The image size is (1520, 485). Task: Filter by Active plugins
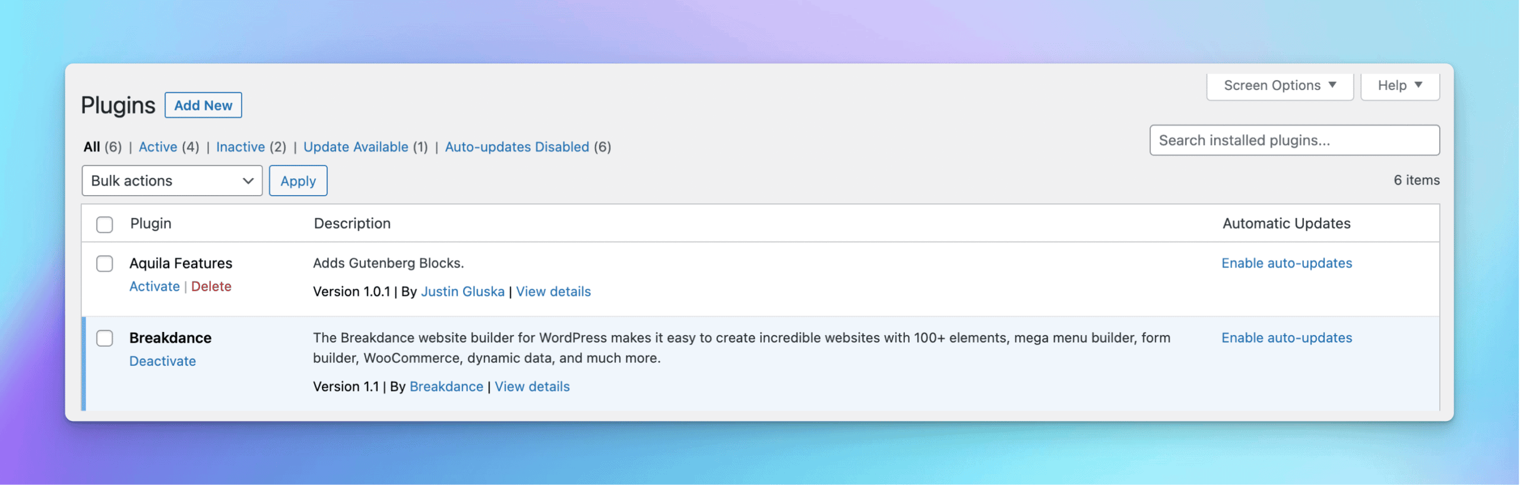tap(158, 147)
